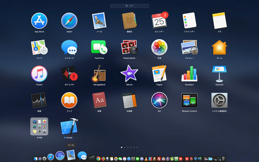Open the 株価 stocks app in grid

pyautogui.click(x=39, y=100)
